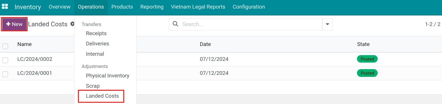Image resolution: width=442 pixels, height=104 pixels.
Task: Click the magnifying glass search icon
Action: tap(175, 24)
